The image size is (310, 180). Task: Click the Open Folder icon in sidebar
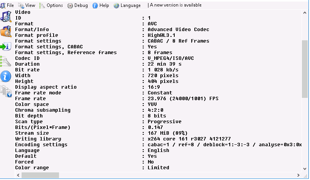(6, 31)
